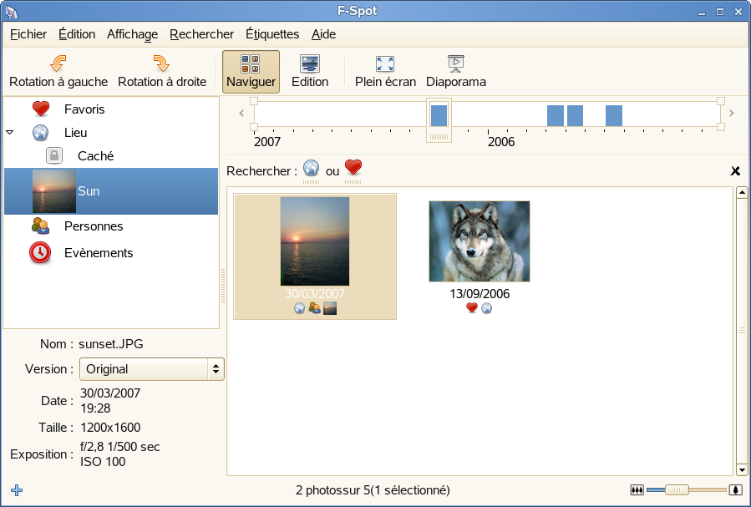Open the Fichier menu
751x507 pixels.
click(x=28, y=34)
